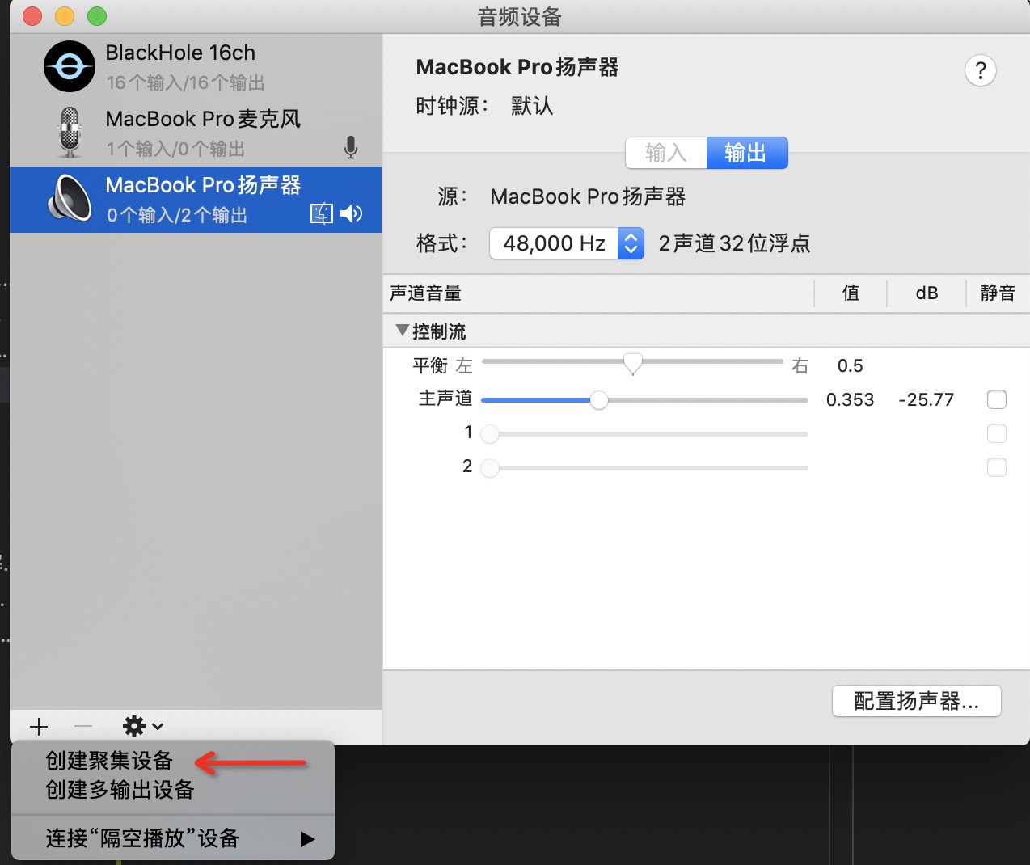The width and height of the screenshot is (1030, 865).
Task: Click the MacBook Pro扬声器 speaker device icon
Action: tap(70, 198)
